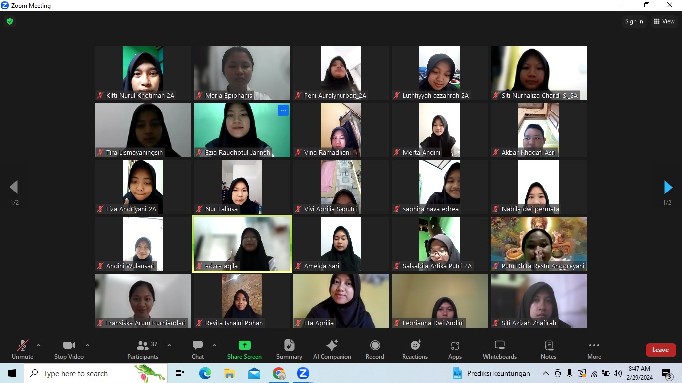The width and height of the screenshot is (682, 383).
Task: Open the View layout menu
Action: [664, 21]
